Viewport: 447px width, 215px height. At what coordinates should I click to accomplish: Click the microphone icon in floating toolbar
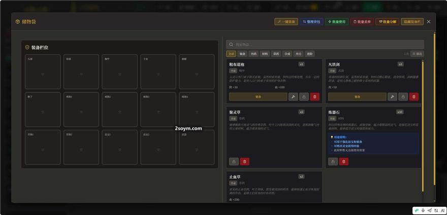point(423,210)
